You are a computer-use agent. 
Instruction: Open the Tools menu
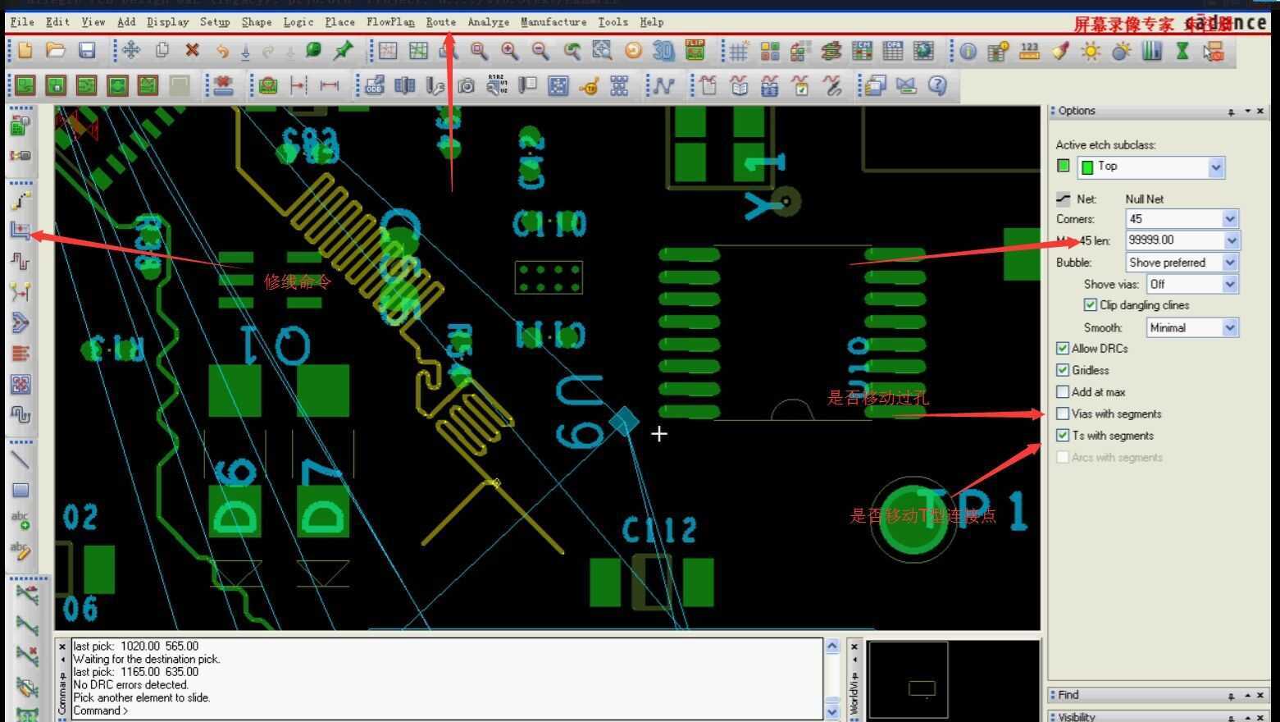(613, 22)
